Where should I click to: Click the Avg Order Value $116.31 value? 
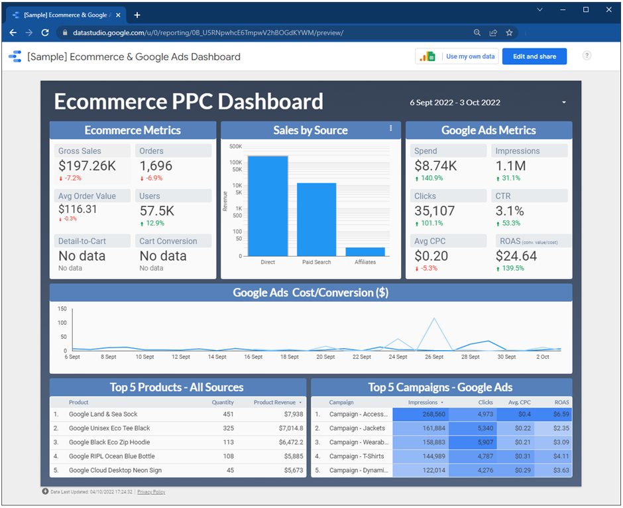pyautogui.click(x=78, y=210)
